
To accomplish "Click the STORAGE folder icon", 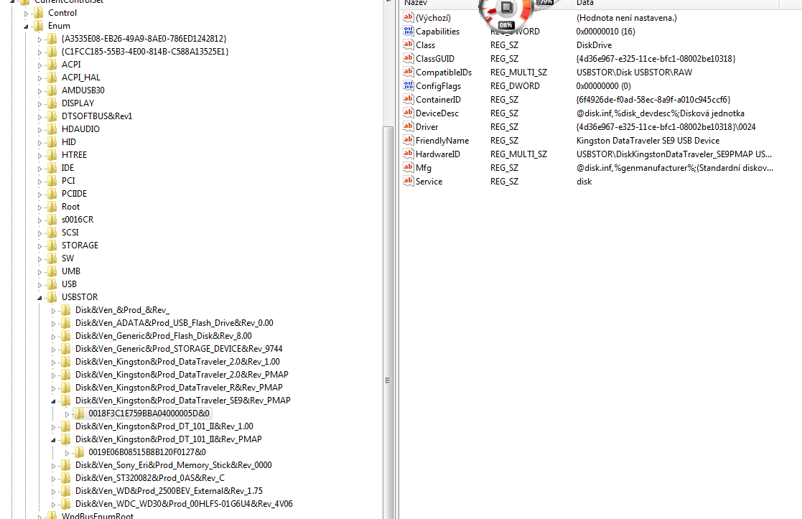I will click(x=52, y=246).
